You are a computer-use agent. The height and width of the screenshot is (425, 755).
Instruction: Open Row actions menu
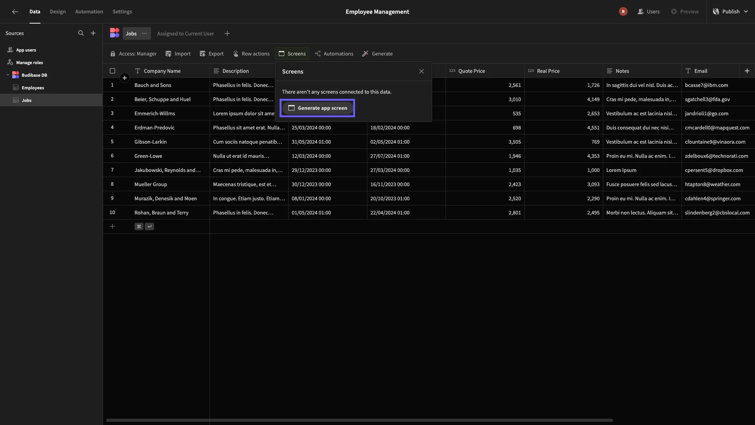pyautogui.click(x=251, y=54)
